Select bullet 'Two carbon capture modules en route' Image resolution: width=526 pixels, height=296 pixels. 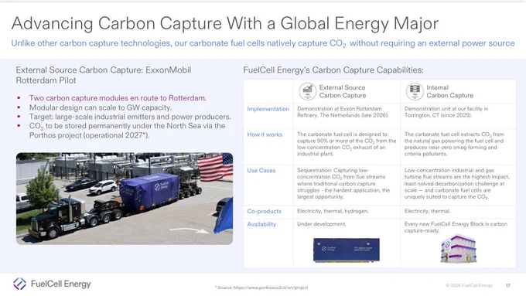[118, 98]
